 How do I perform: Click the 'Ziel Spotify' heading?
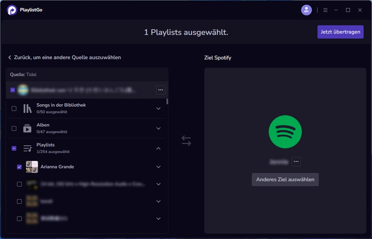click(x=218, y=58)
